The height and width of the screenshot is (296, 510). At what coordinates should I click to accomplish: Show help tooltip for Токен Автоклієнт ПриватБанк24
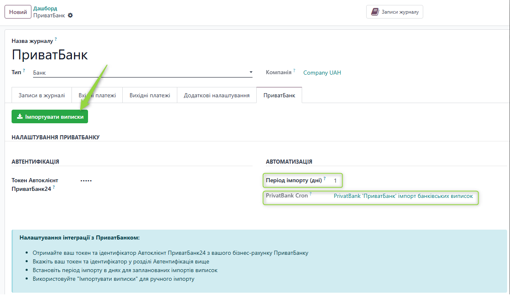coord(54,187)
